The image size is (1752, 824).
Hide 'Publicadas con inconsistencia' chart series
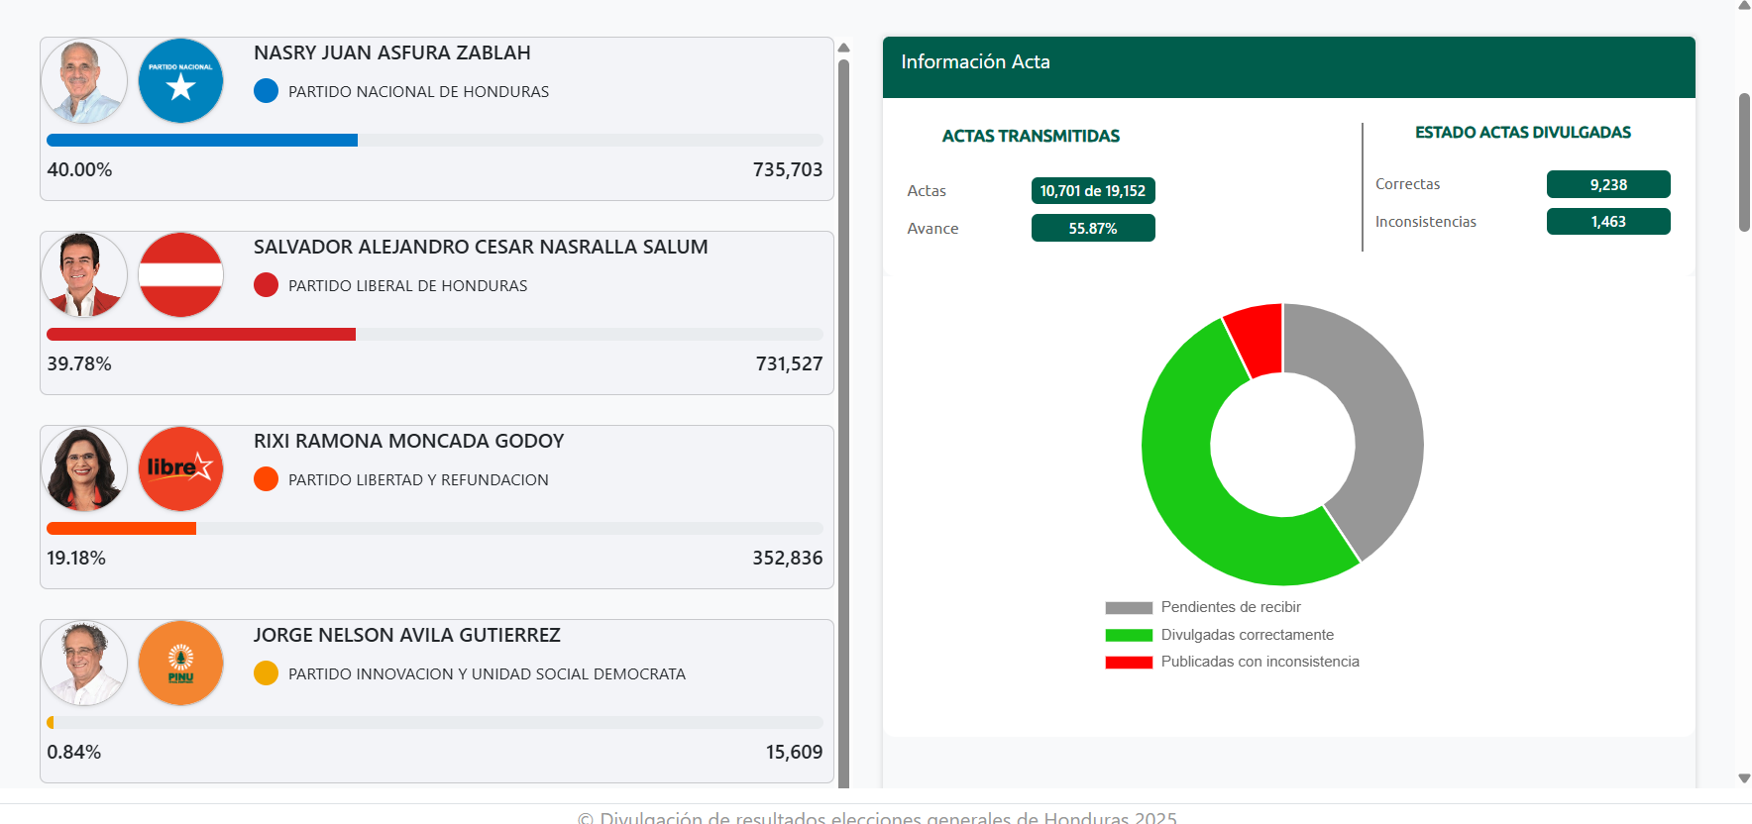tap(1259, 662)
